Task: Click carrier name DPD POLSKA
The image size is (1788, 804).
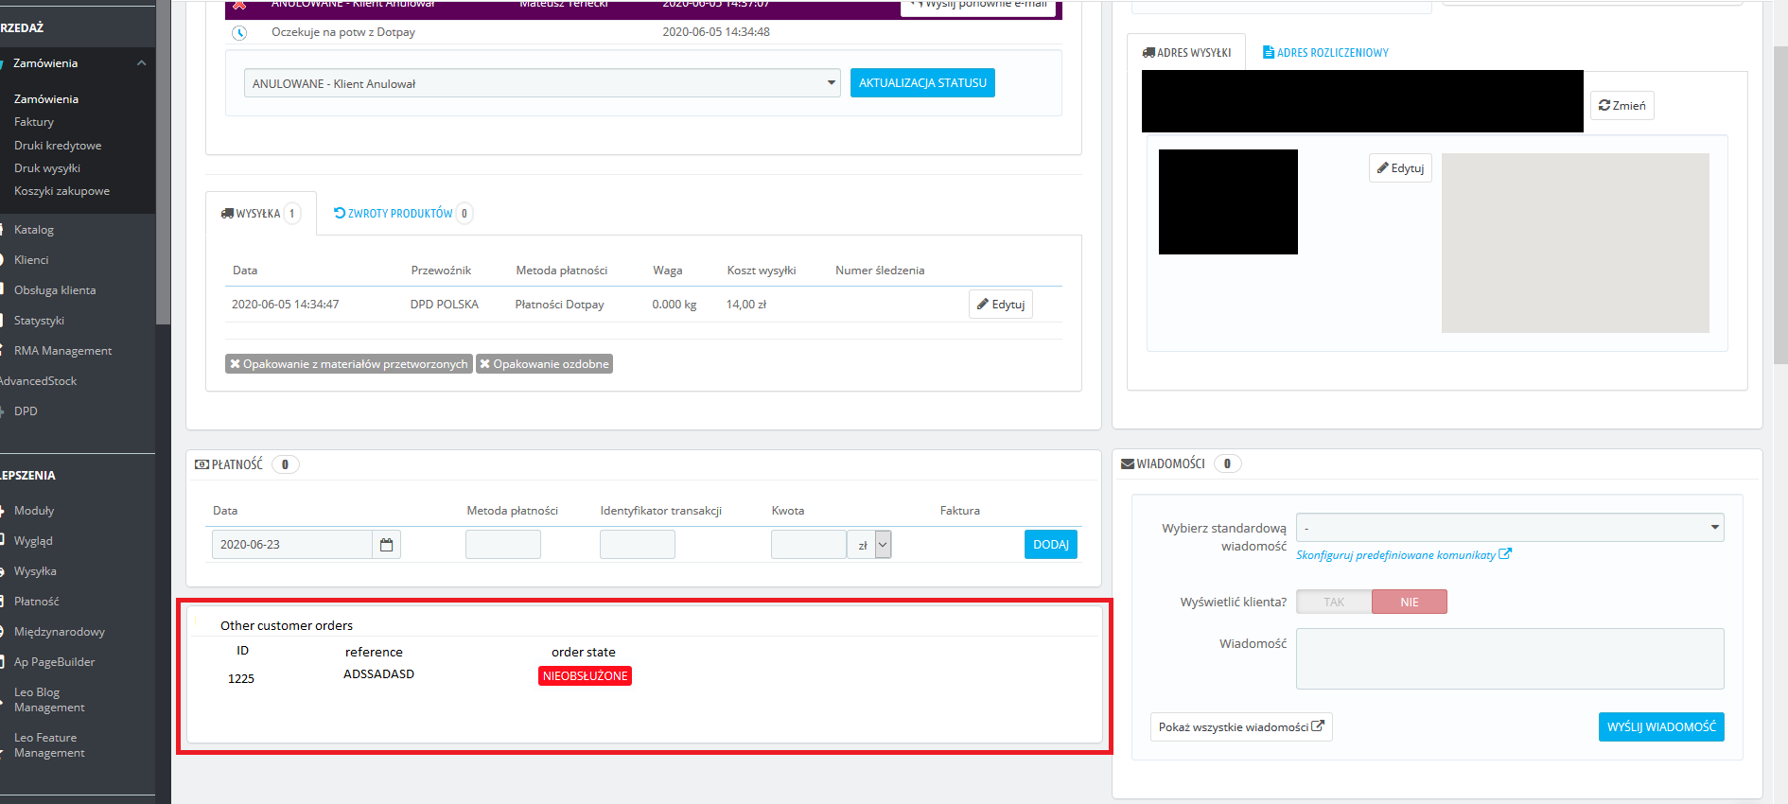Action: click(x=445, y=305)
